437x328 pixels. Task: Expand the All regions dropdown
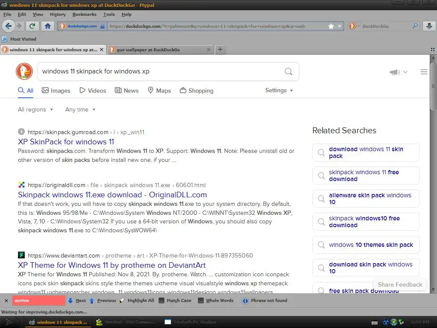point(35,110)
